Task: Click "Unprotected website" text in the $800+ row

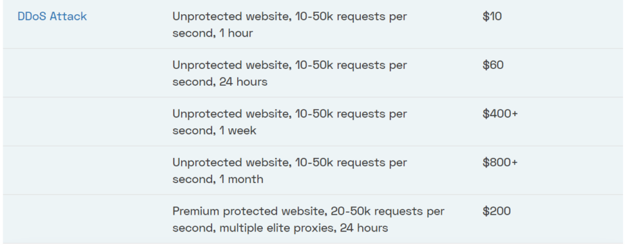Action: [x=231, y=162]
